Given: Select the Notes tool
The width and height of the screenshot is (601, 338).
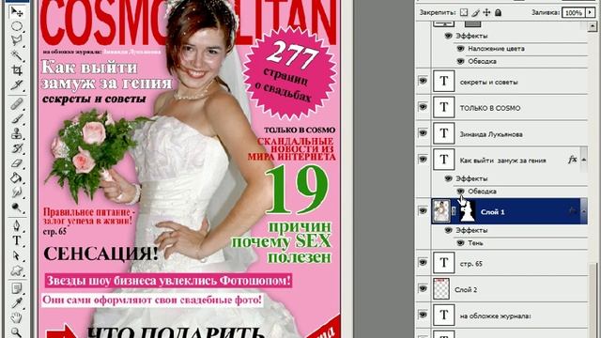Looking at the screenshot, I should pyautogui.click(x=17, y=288).
